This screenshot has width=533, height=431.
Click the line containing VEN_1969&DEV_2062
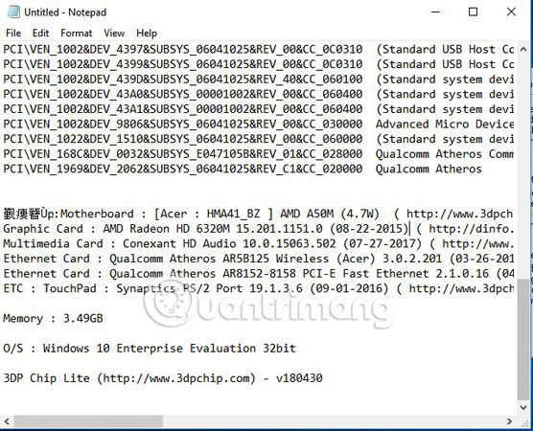tap(243, 169)
